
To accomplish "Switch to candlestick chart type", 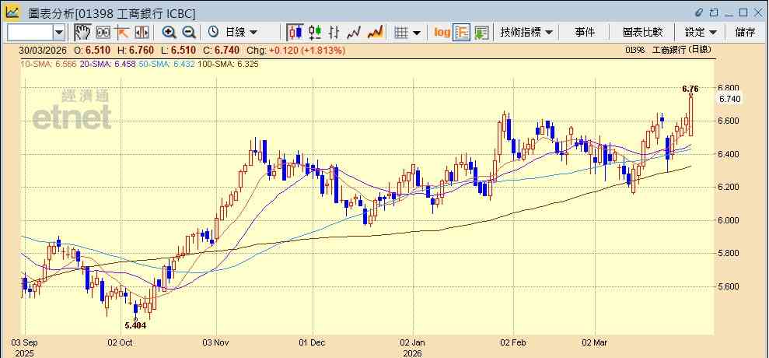I will (x=295, y=33).
